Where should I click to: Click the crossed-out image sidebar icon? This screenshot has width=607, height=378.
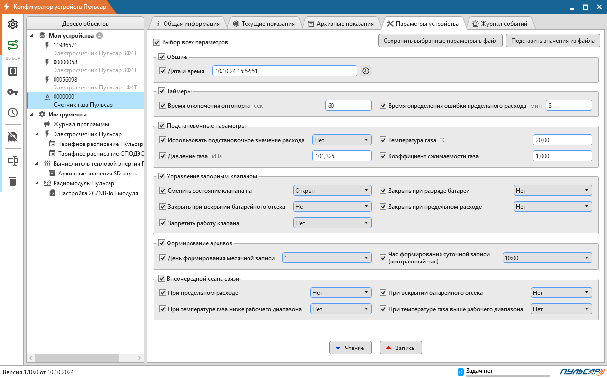click(x=13, y=137)
